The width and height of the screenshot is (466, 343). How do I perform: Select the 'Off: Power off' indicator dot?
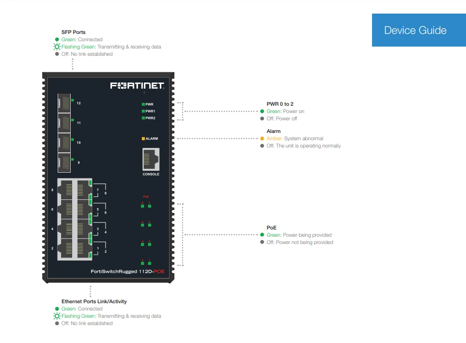[x=262, y=118]
